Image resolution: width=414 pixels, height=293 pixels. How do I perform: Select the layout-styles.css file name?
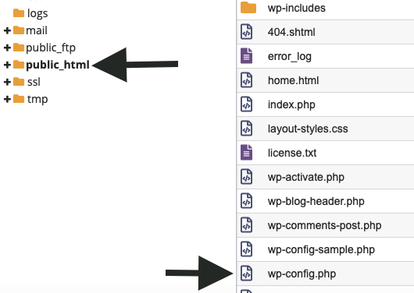coord(308,129)
